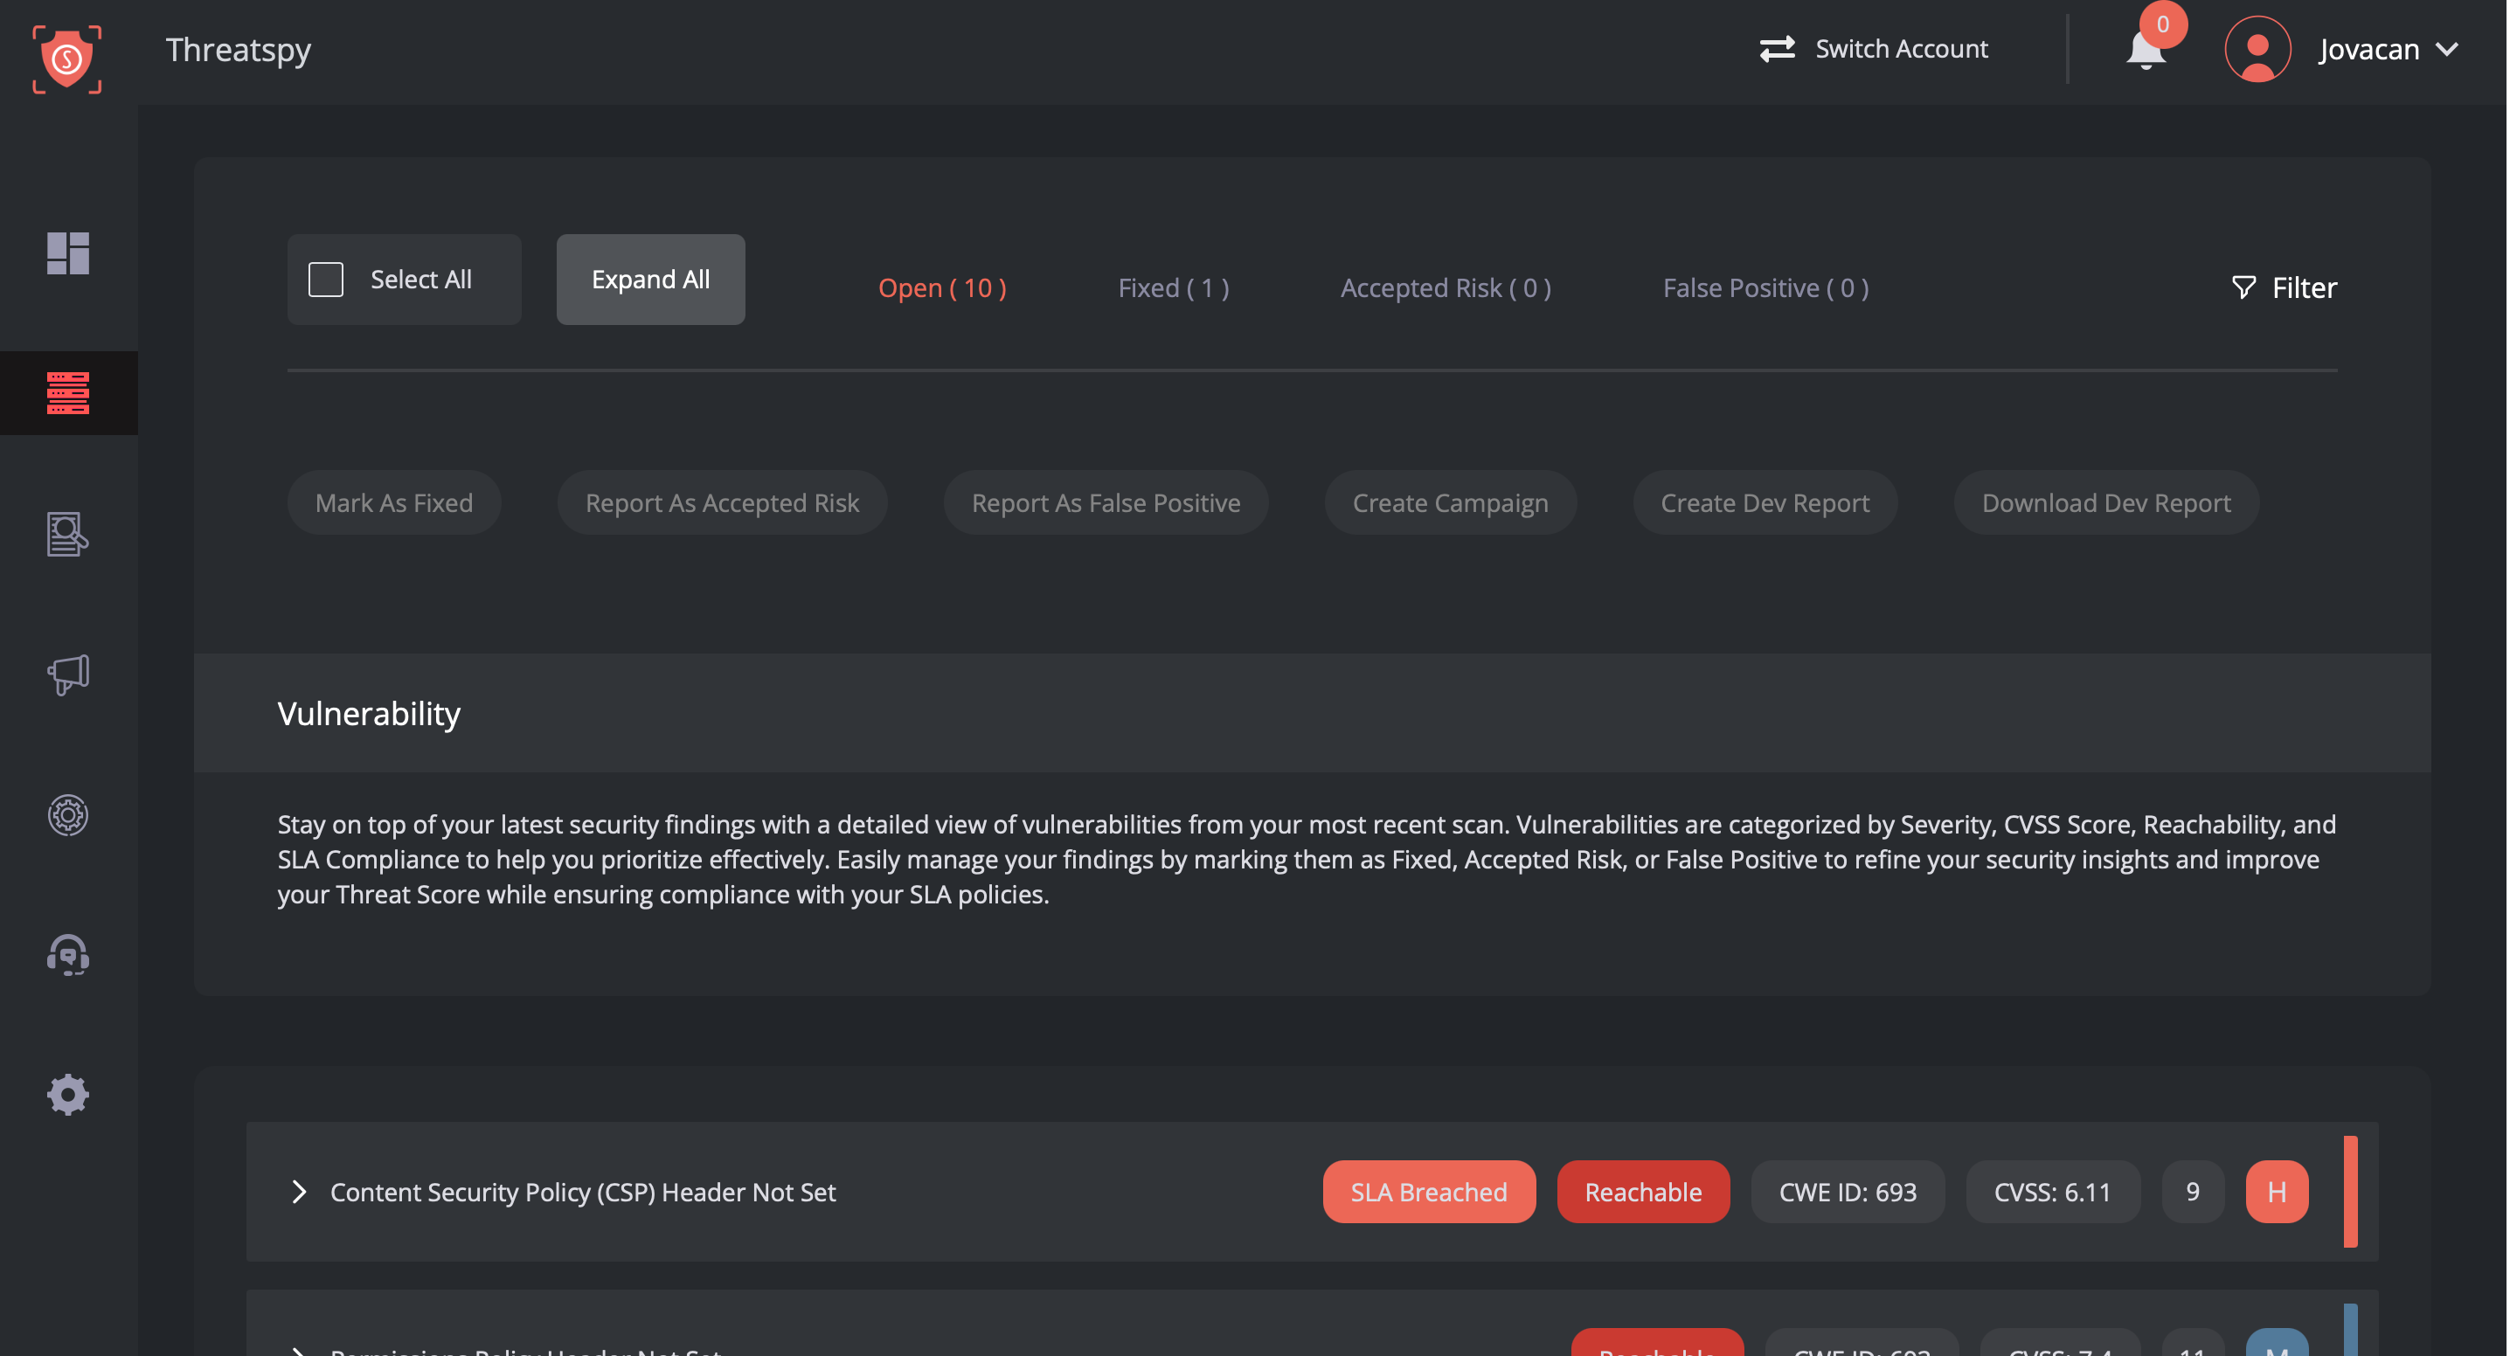The width and height of the screenshot is (2510, 1356).
Task: Open the integrations cog ring sidebar icon
Action: tap(68, 814)
